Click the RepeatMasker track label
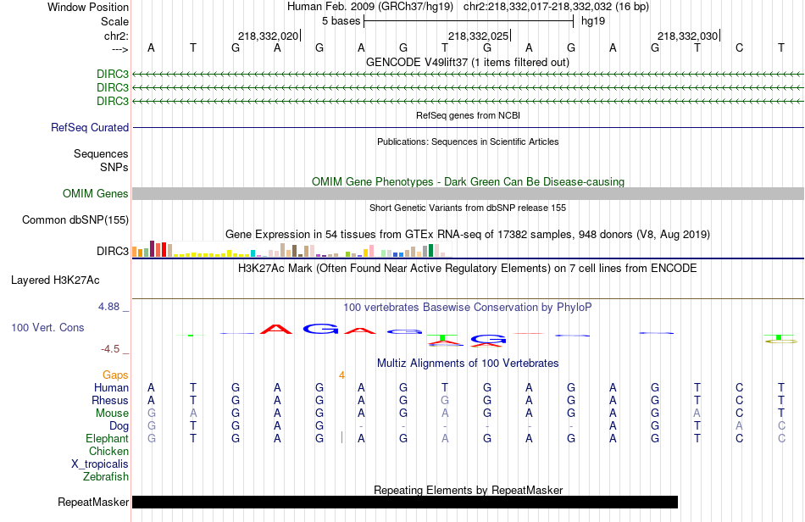This screenshot has height=522, width=805. 93,502
